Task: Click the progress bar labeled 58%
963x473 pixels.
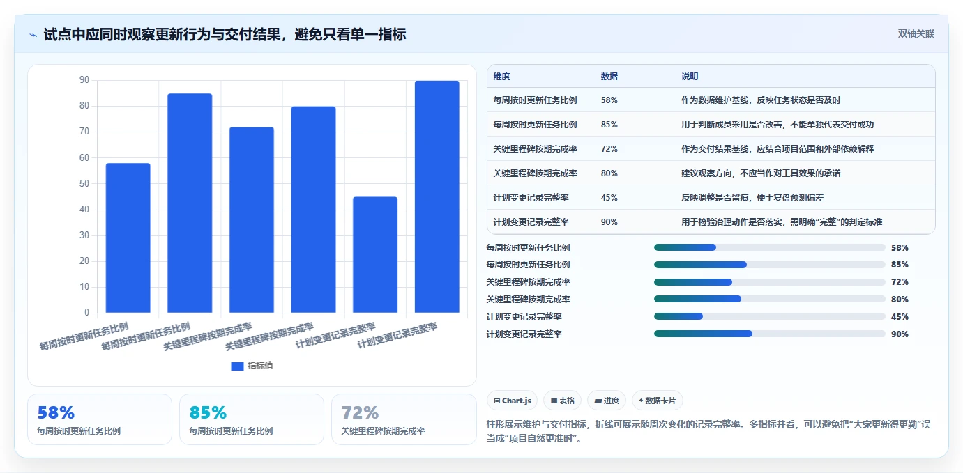Action: tap(770, 247)
